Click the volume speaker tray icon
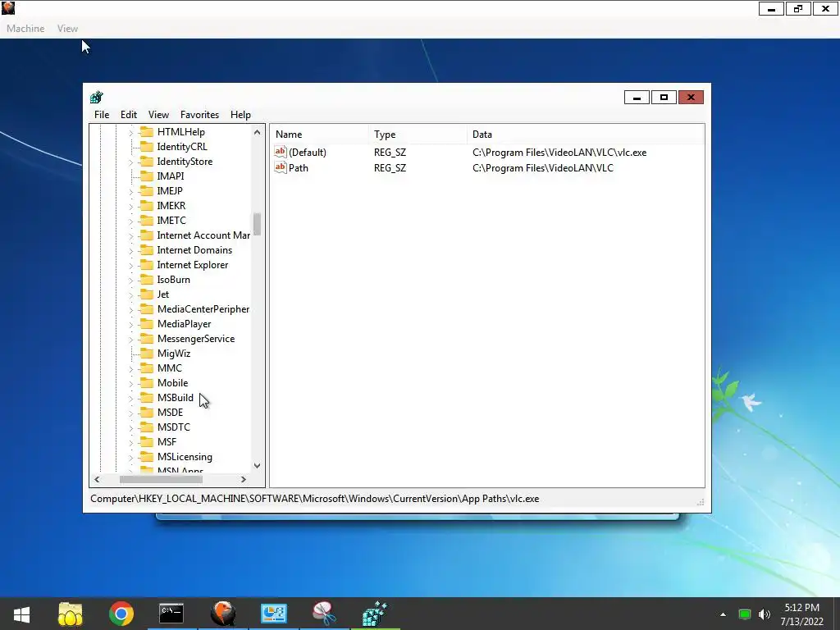Image resolution: width=840 pixels, height=630 pixels. [x=765, y=614]
